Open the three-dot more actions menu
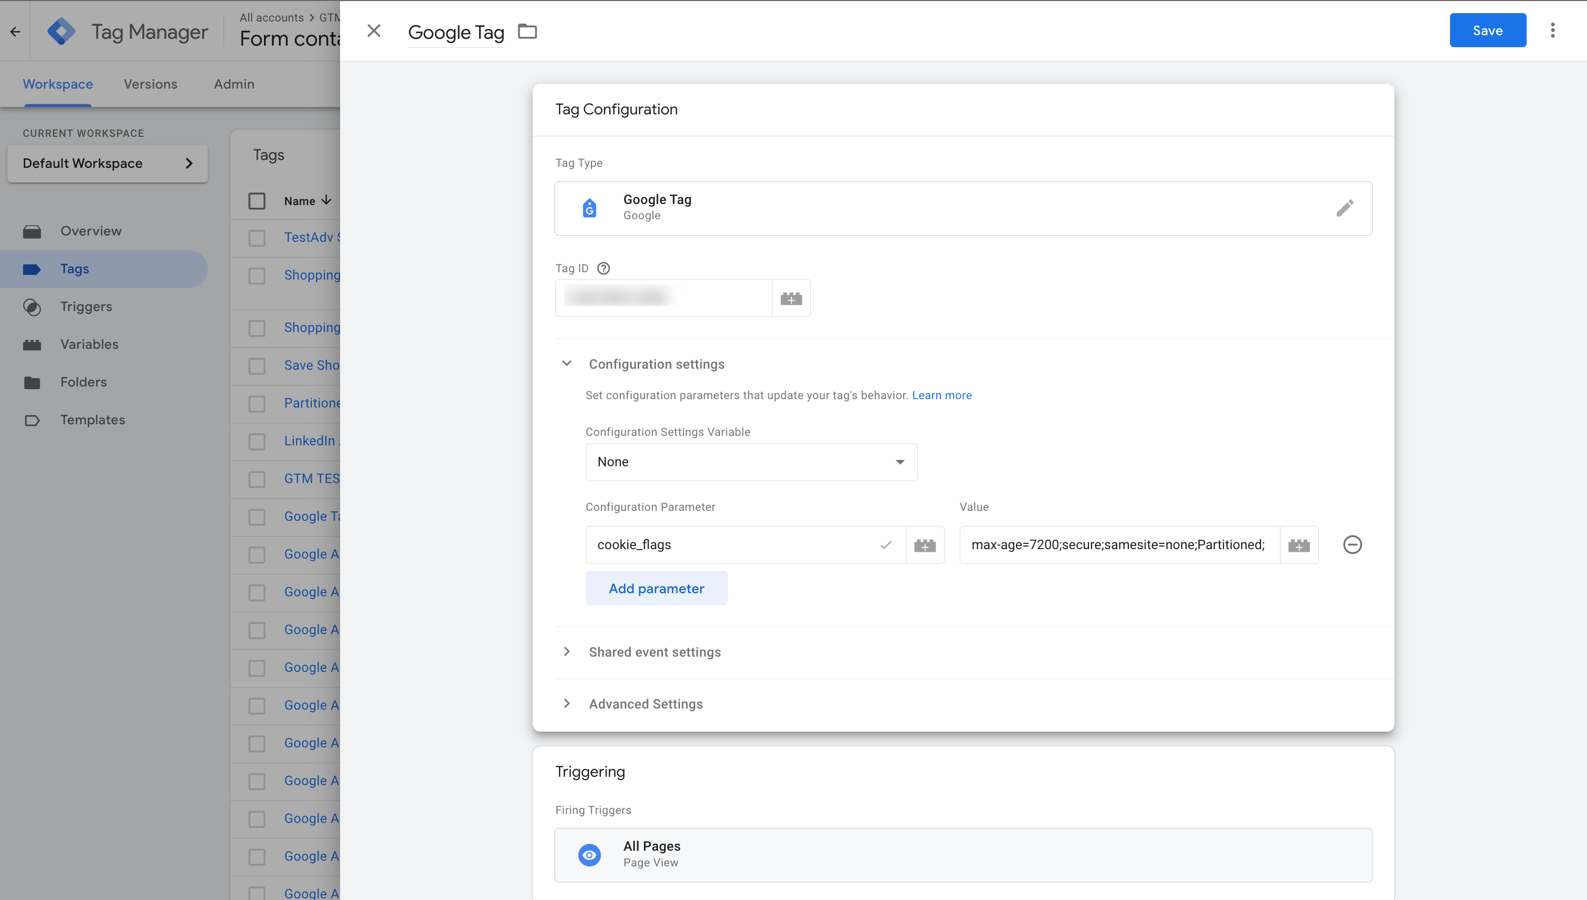The width and height of the screenshot is (1587, 900). tap(1552, 30)
